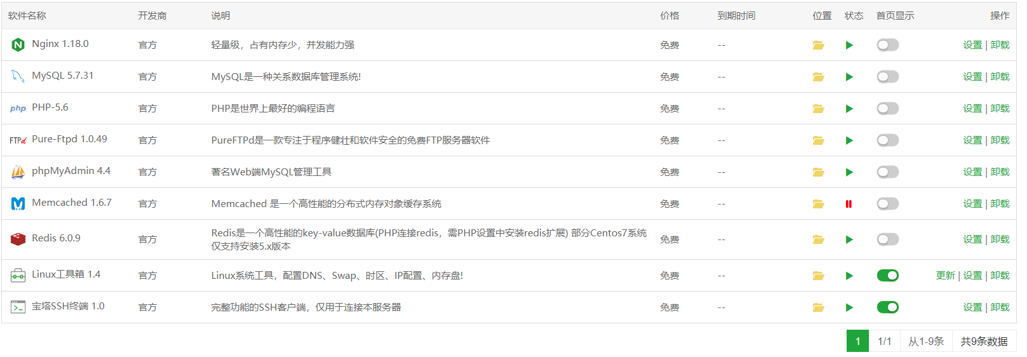
Task: Go to page 1 in pagination
Action: [857, 341]
